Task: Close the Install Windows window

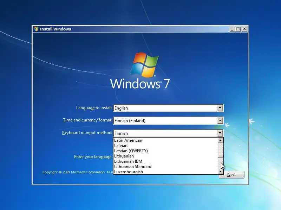Action: pyautogui.click(x=244, y=29)
